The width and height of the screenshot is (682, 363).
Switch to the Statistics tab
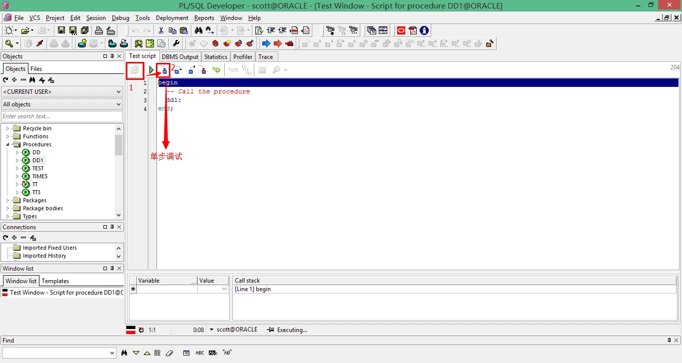(216, 57)
